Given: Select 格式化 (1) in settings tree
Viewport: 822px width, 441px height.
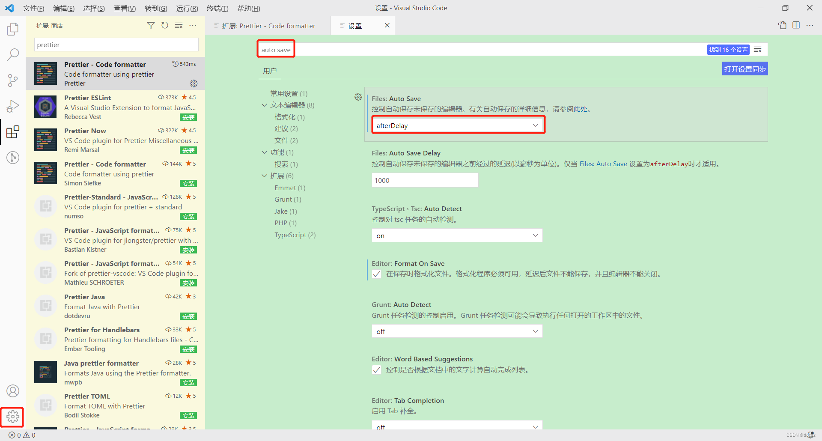Looking at the screenshot, I should 290,117.
